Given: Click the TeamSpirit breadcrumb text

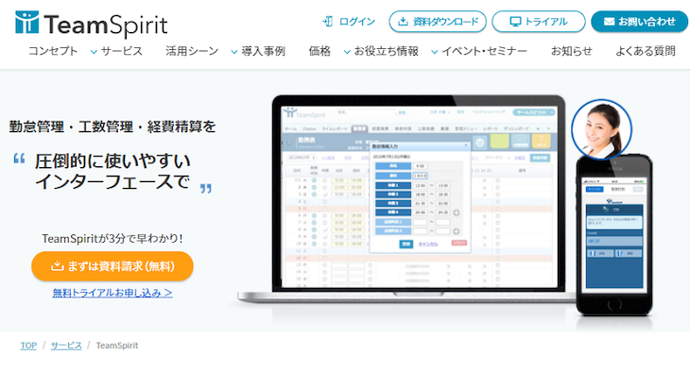Looking at the screenshot, I should point(117,346).
